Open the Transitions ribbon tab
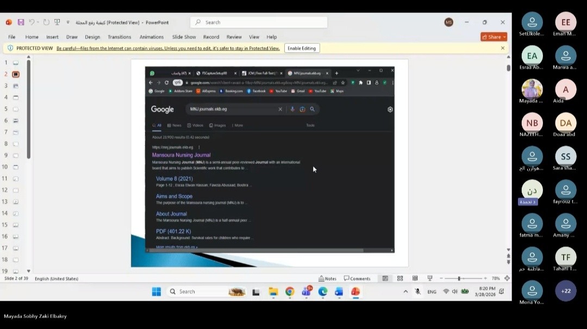 coord(119,37)
